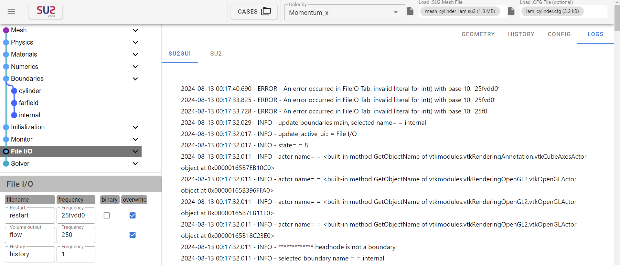The width and height of the screenshot is (620, 265).
Task: Click the Solver node bullet icon
Action: tap(6, 164)
